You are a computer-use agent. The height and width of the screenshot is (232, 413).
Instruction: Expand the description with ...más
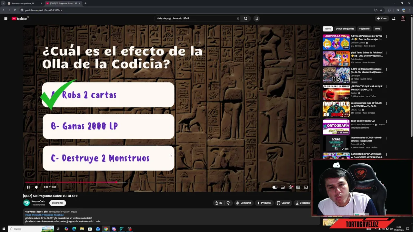(x=97, y=221)
